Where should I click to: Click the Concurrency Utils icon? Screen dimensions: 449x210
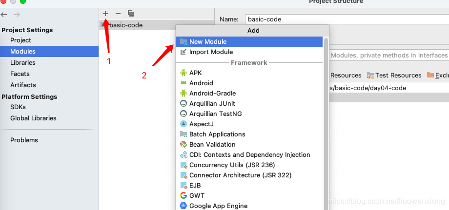coord(184,165)
